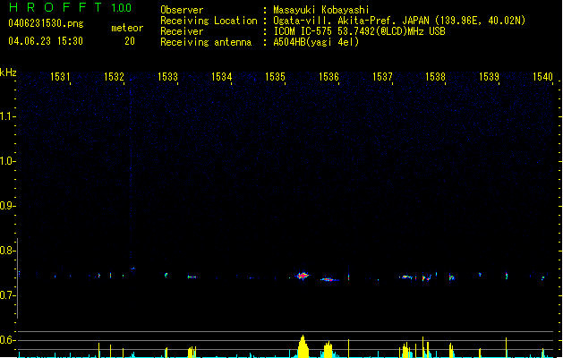Viewport: 563px width, 358px height.
Task: Click the 1534 time axis marker
Action: click(221, 77)
